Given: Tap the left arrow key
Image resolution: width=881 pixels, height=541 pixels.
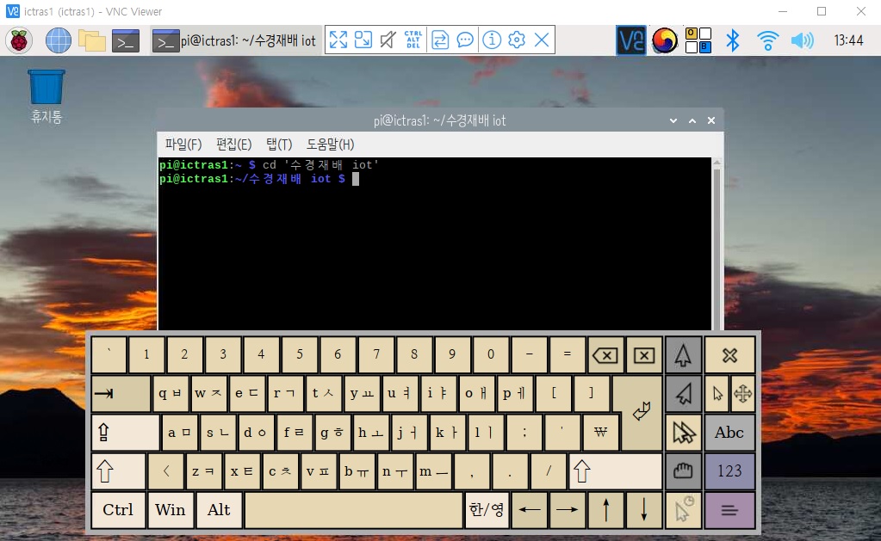Looking at the screenshot, I should click(x=530, y=509).
